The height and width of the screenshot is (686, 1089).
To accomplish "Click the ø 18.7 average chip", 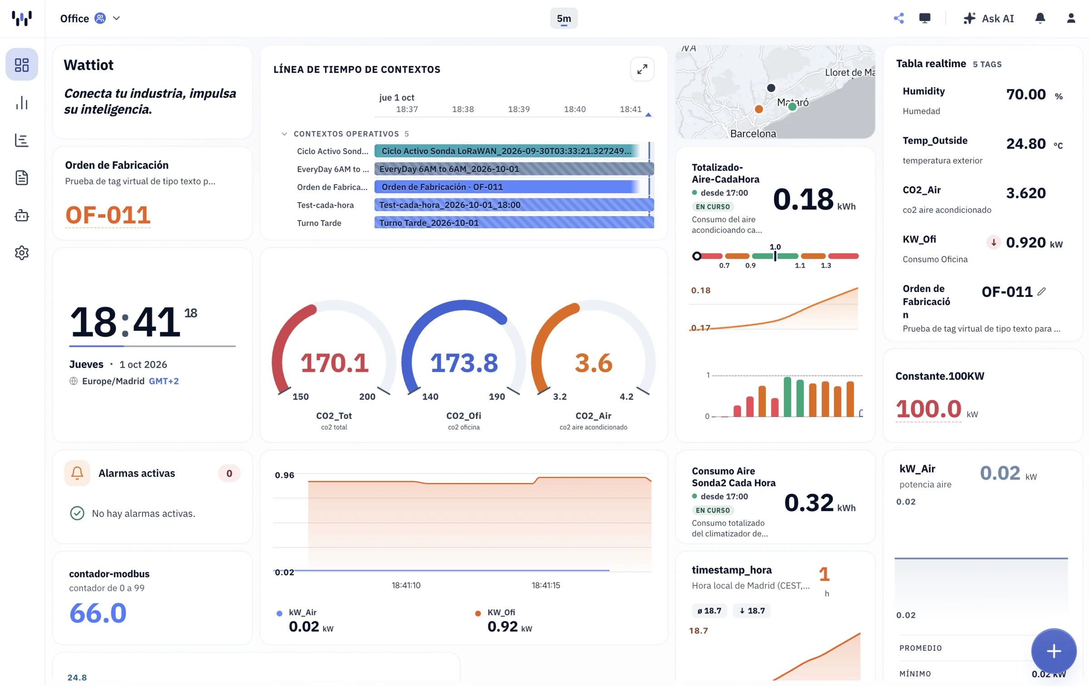I will (x=709, y=611).
